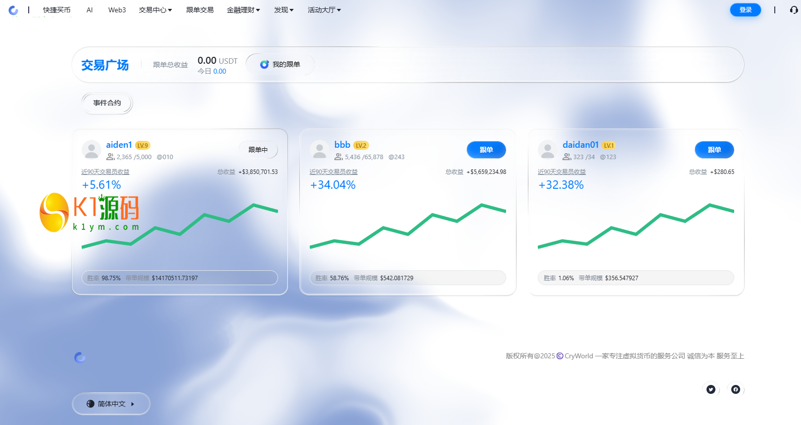Click the +32.38% return value
Screen dimensions: 801x425
[561, 185]
